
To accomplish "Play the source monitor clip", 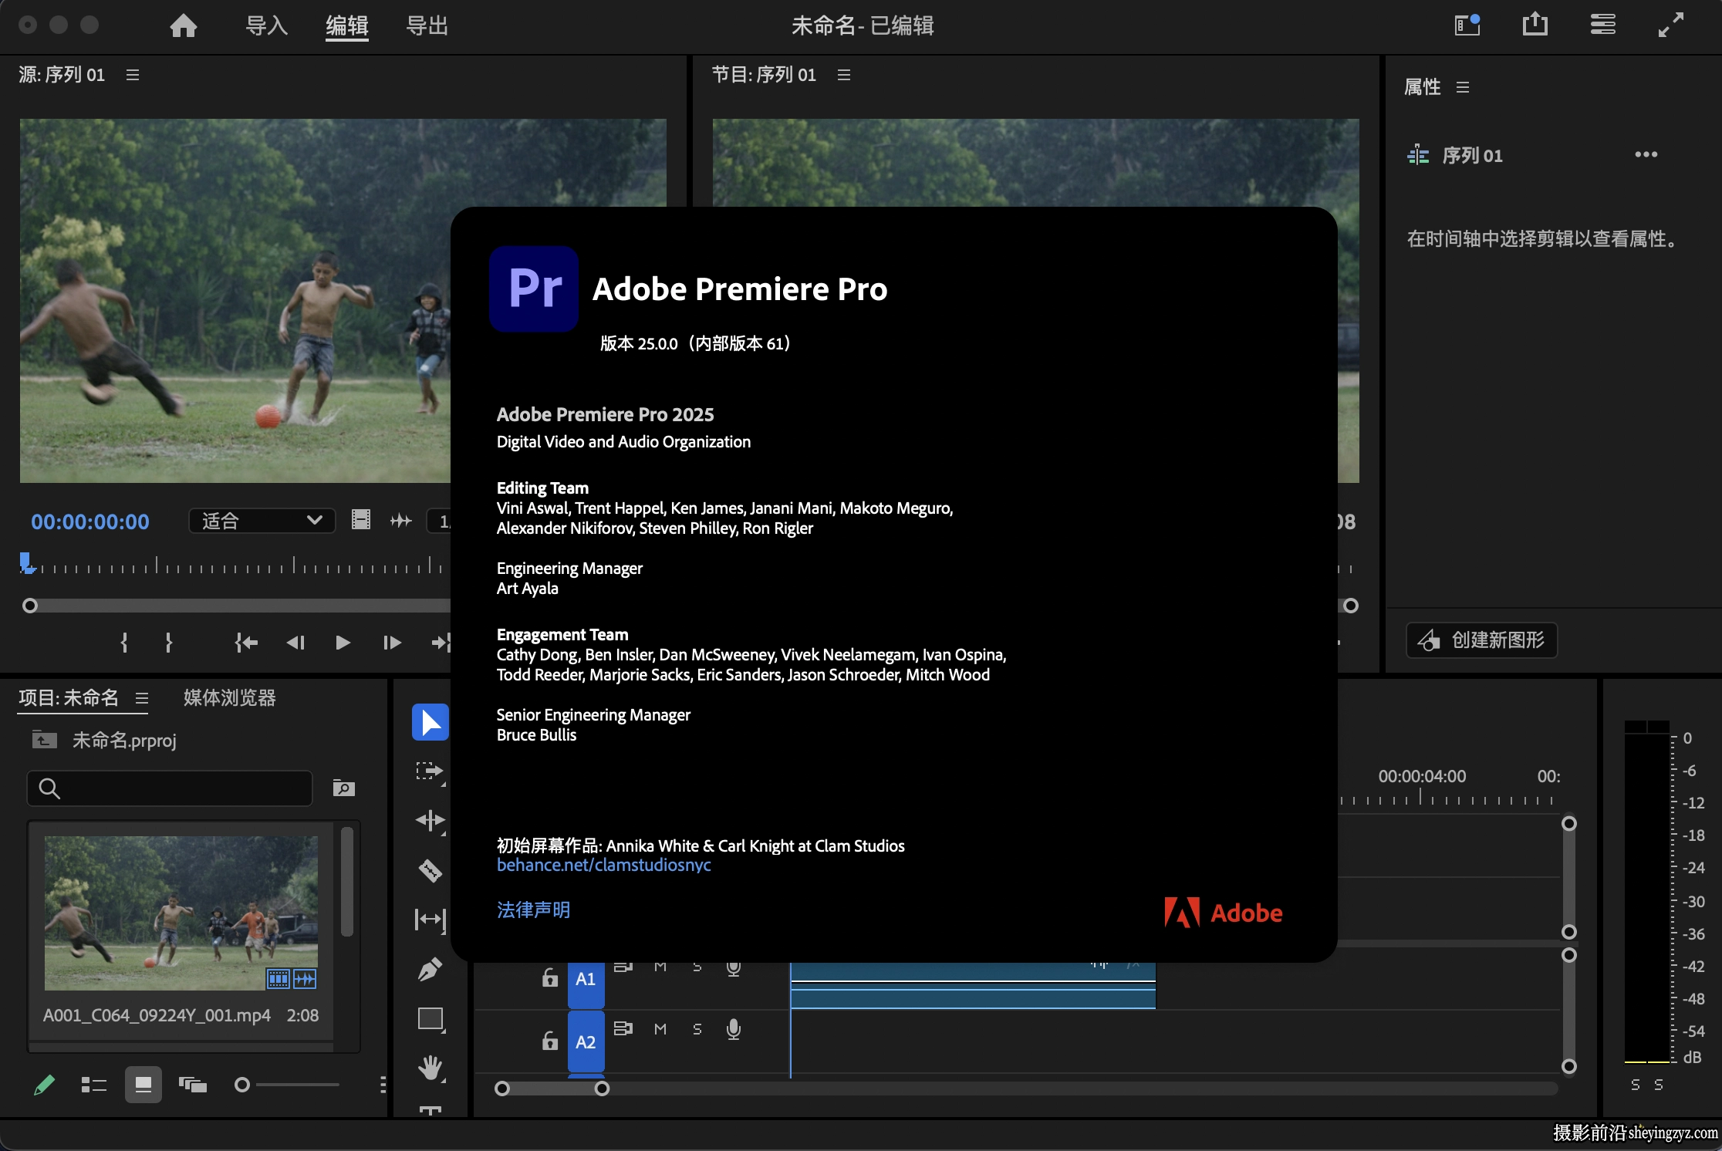I will pos(343,643).
